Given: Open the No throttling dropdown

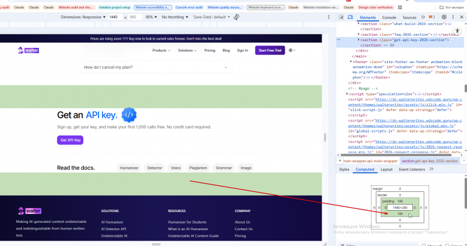Looking at the screenshot, I should coord(175,17).
